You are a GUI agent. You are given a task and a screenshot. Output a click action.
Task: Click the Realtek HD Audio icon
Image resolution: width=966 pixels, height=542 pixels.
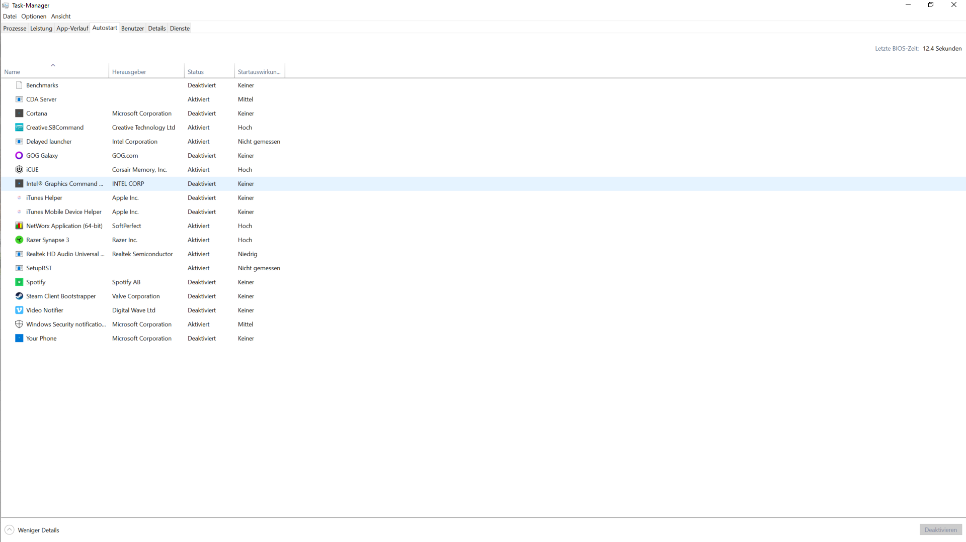(x=19, y=254)
